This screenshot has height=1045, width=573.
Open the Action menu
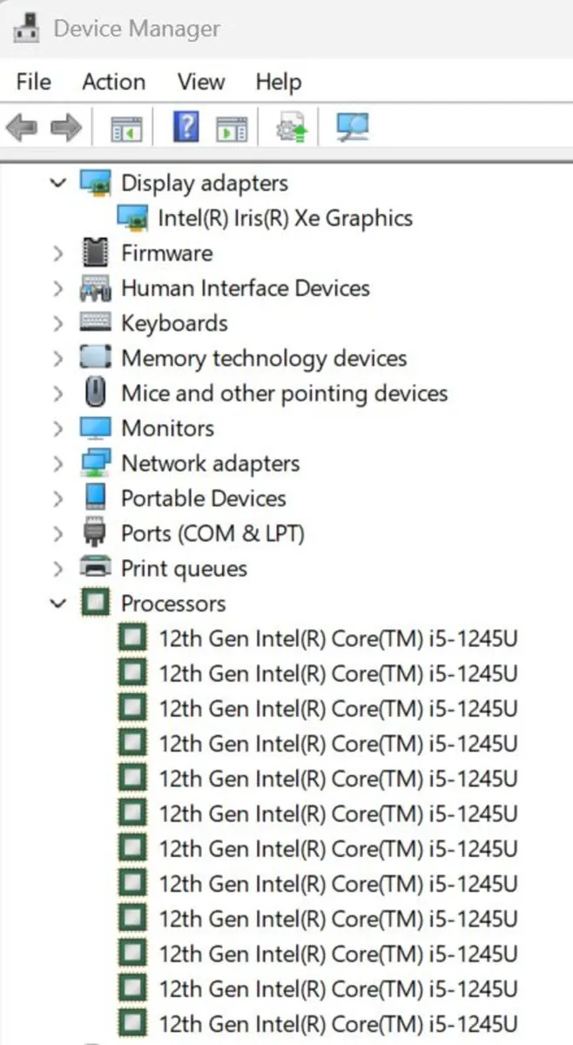[x=113, y=81]
